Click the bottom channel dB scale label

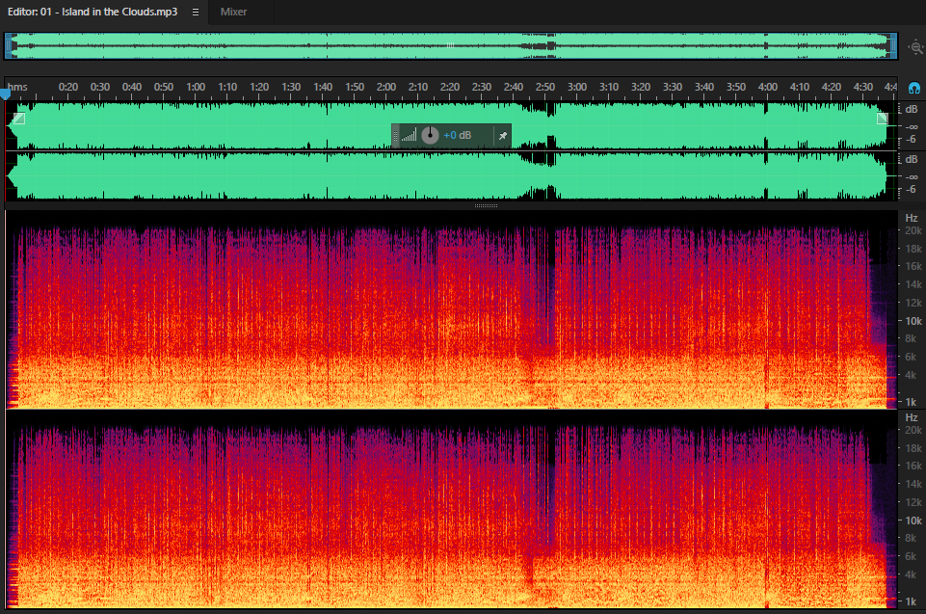coord(912,160)
